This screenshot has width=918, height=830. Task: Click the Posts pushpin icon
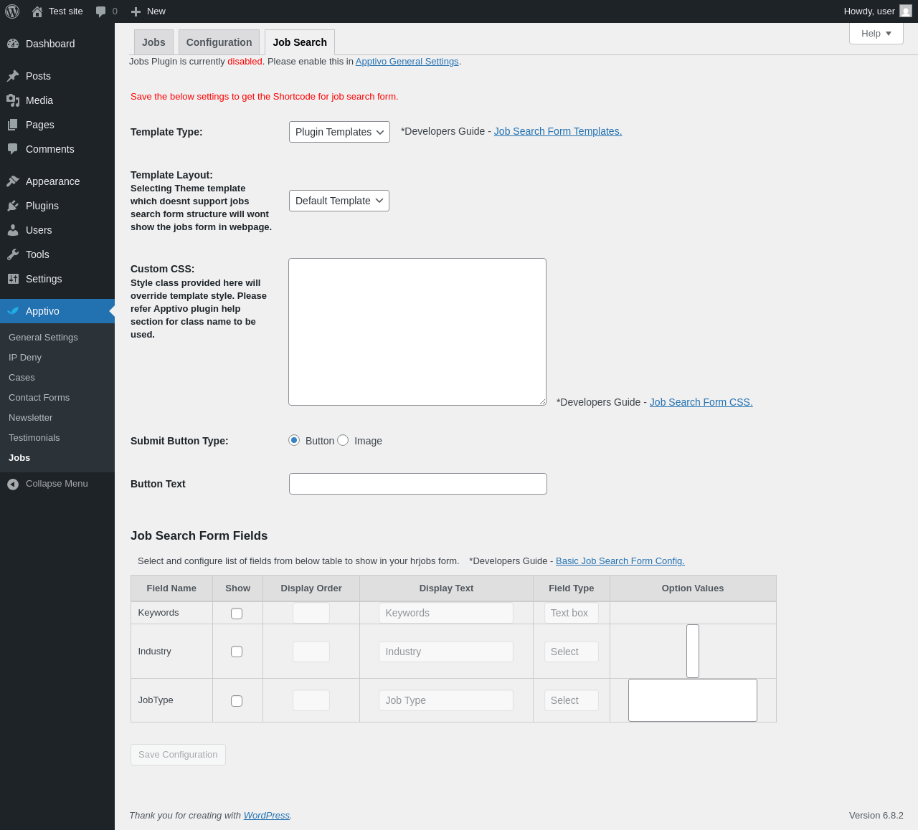[13, 76]
